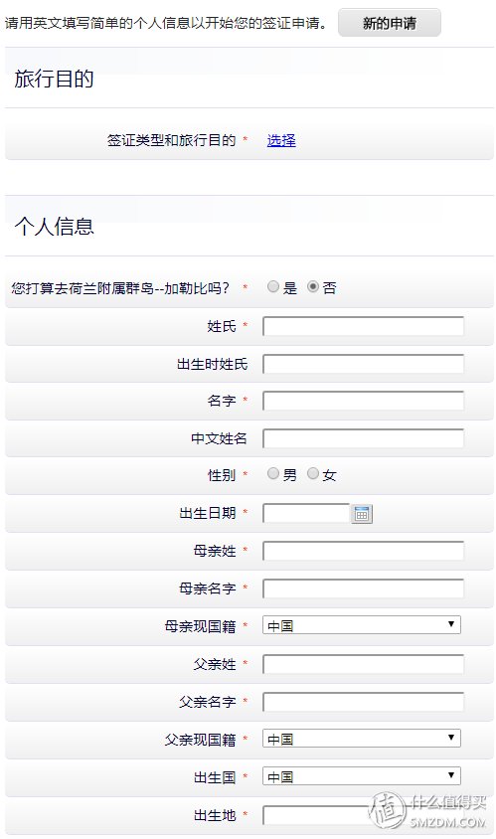Click the 选择 link for visa type
This screenshot has width=496, height=839.
point(281,140)
